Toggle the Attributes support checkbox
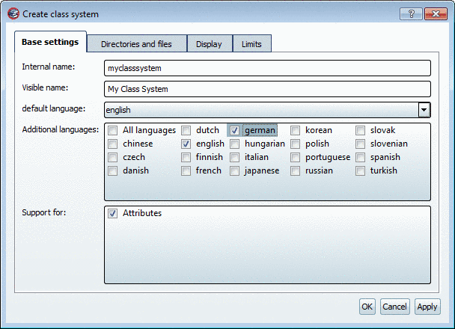Image resolution: width=455 pixels, height=329 pixels. coord(113,213)
